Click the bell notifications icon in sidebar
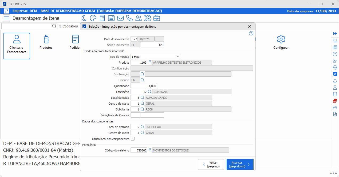This screenshot has height=177, width=339. [335, 81]
